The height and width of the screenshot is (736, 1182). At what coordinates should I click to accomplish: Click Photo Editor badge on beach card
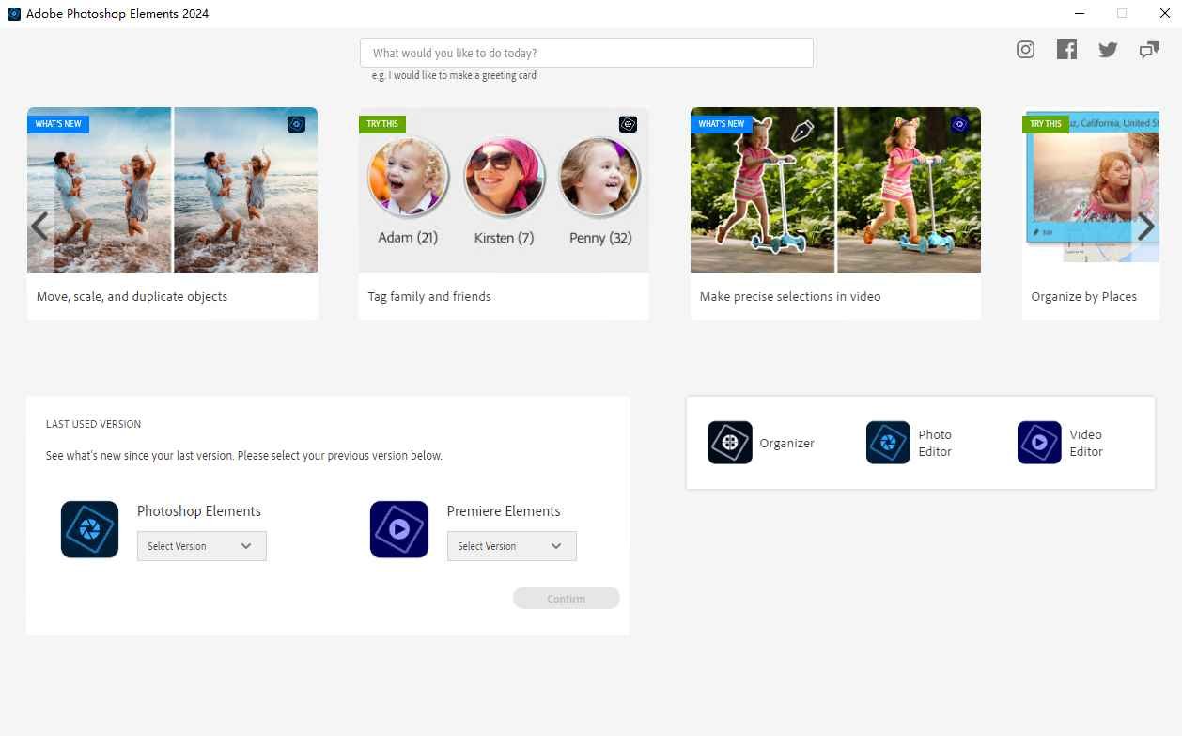pyautogui.click(x=296, y=124)
